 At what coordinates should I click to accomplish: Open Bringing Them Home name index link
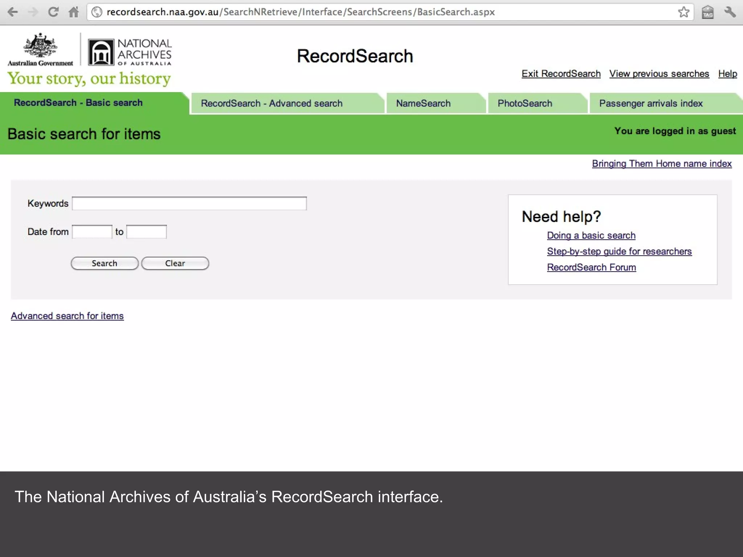(662, 164)
